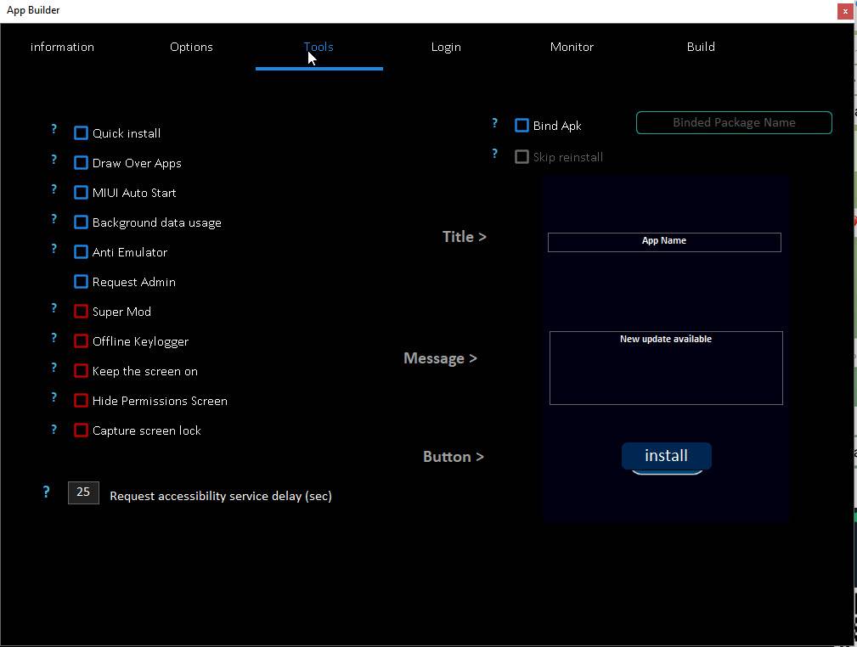Tick the Draw Over Apps checkbox
This screenshot has height=647, width=857.
[81, 163]
